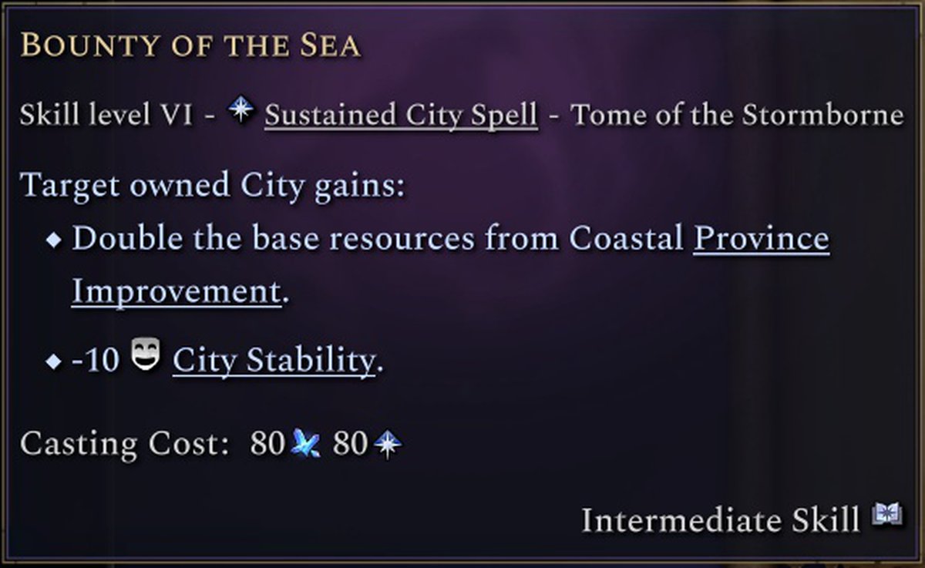Click the -10 stability value
Screen dimensions: 925x568
click(96, 360)
